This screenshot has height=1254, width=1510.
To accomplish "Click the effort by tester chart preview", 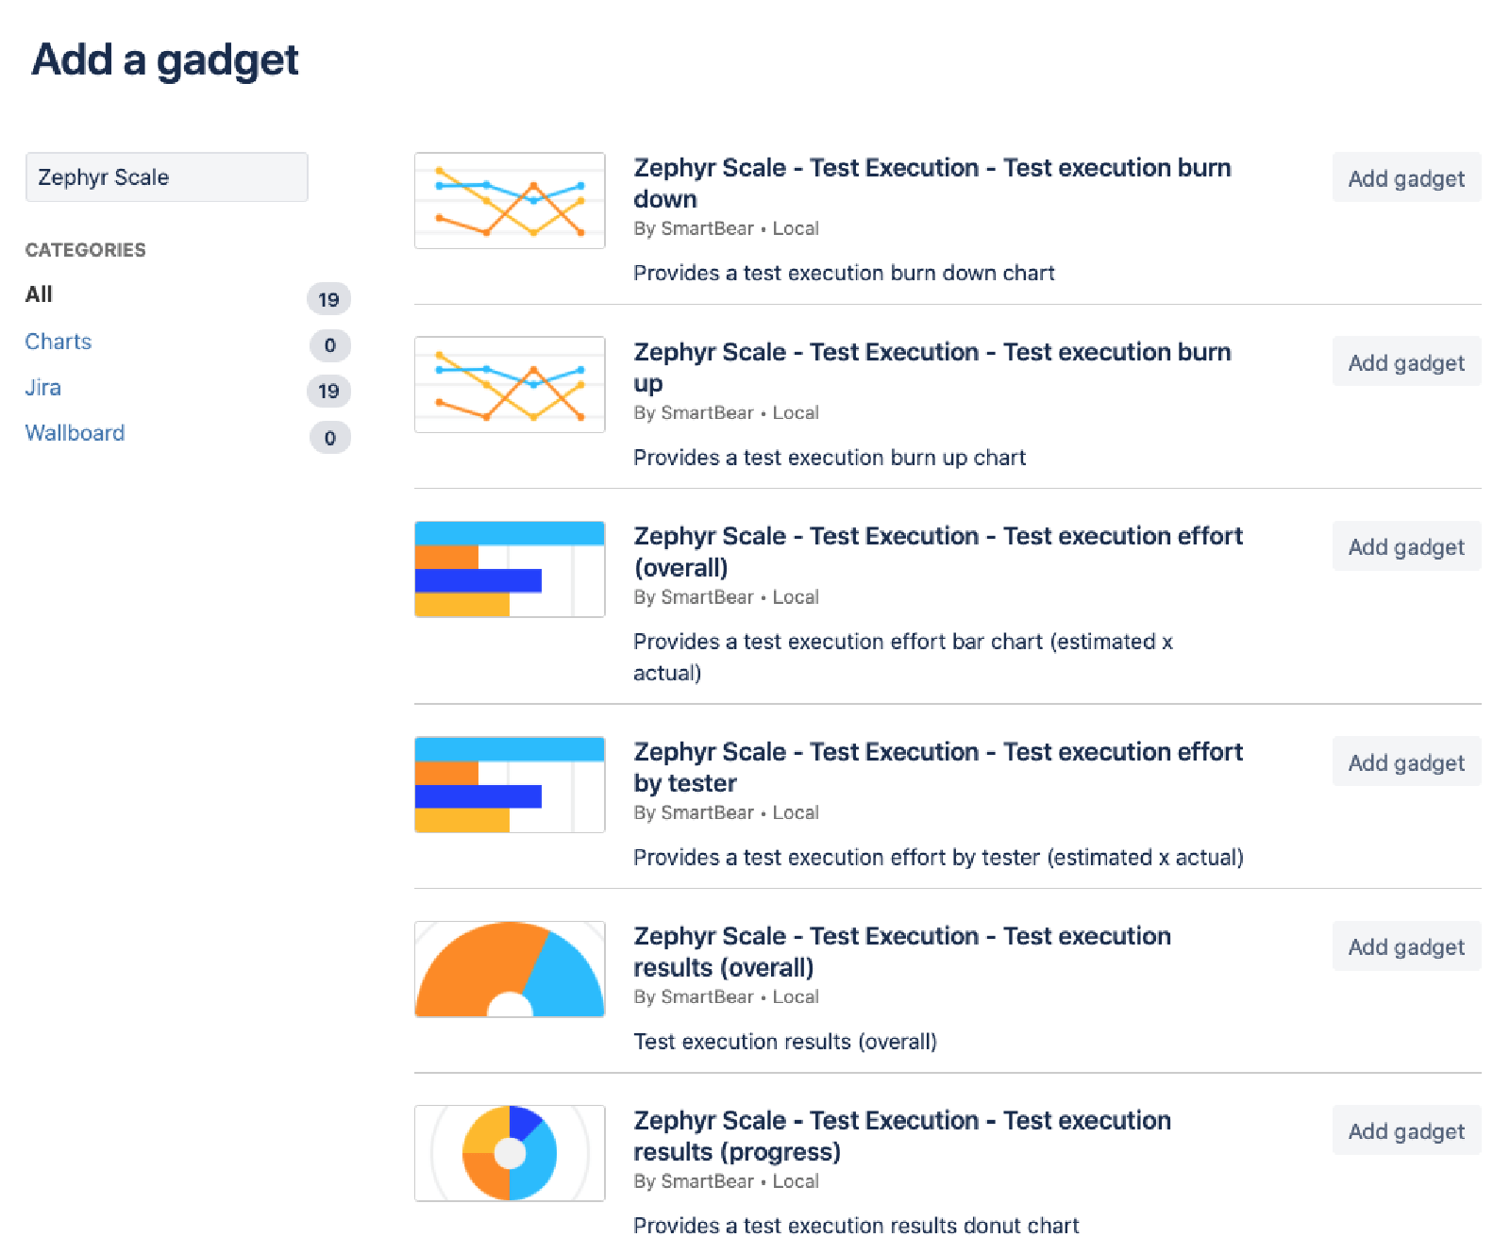I will 509,784.
